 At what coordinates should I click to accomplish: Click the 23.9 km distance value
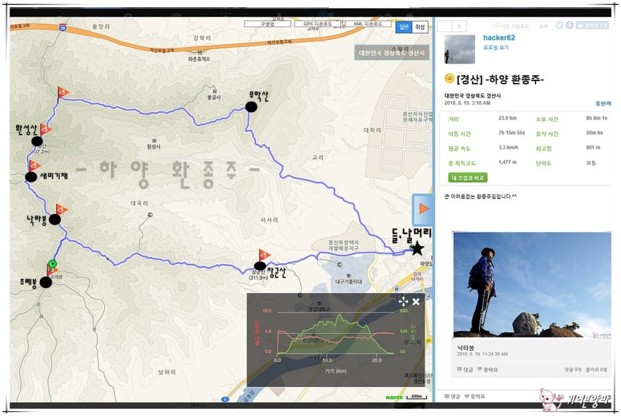click(508, 118)
